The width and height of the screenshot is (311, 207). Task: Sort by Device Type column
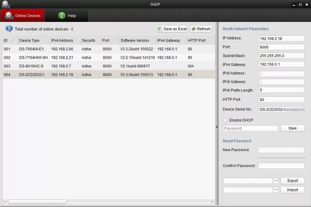pos(34,40)
